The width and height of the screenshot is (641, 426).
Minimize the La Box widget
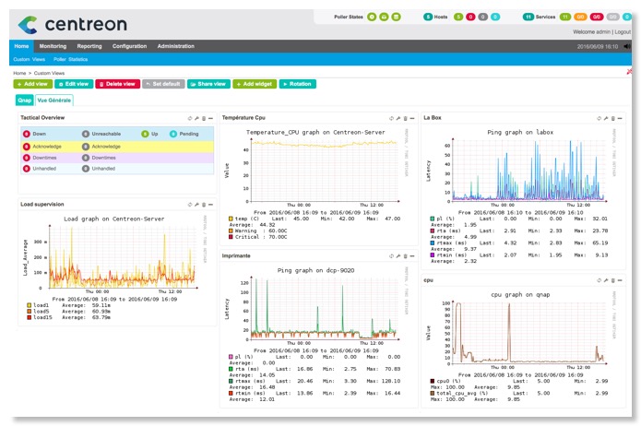pos(618,118)
